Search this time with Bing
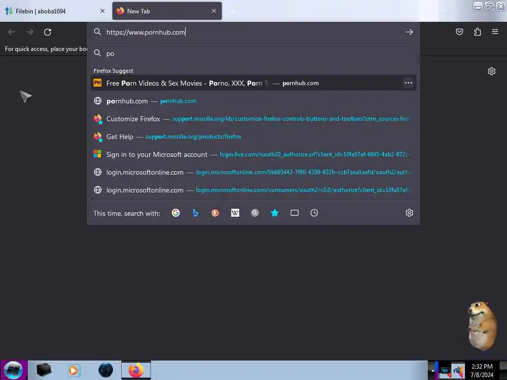 196,213
